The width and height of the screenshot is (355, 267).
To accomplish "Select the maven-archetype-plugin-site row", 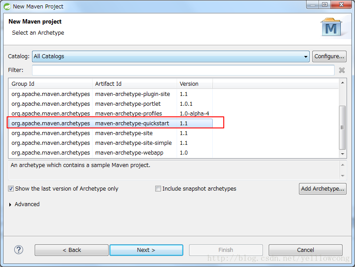I will click(111, 94).
